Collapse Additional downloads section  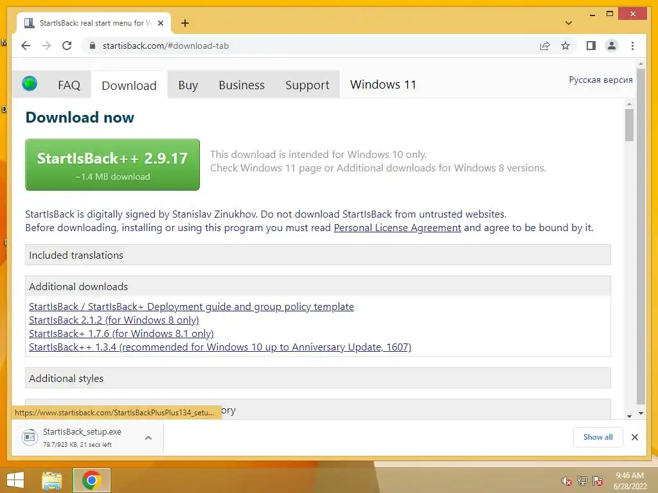pos(317,286)
